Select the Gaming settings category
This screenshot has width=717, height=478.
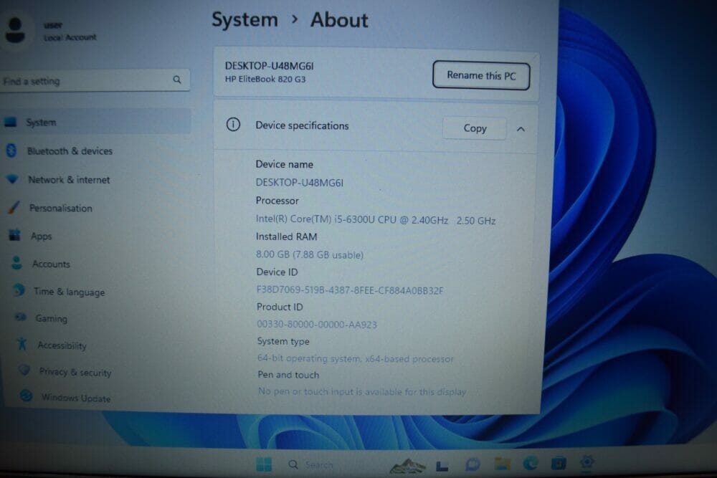[51, 318]
